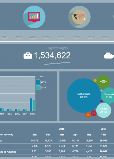
Task: Click the Stayover Nights heading
Action: (57, 48)
